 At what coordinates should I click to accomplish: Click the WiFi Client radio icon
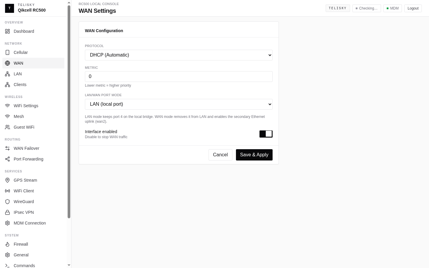point(7,191)
